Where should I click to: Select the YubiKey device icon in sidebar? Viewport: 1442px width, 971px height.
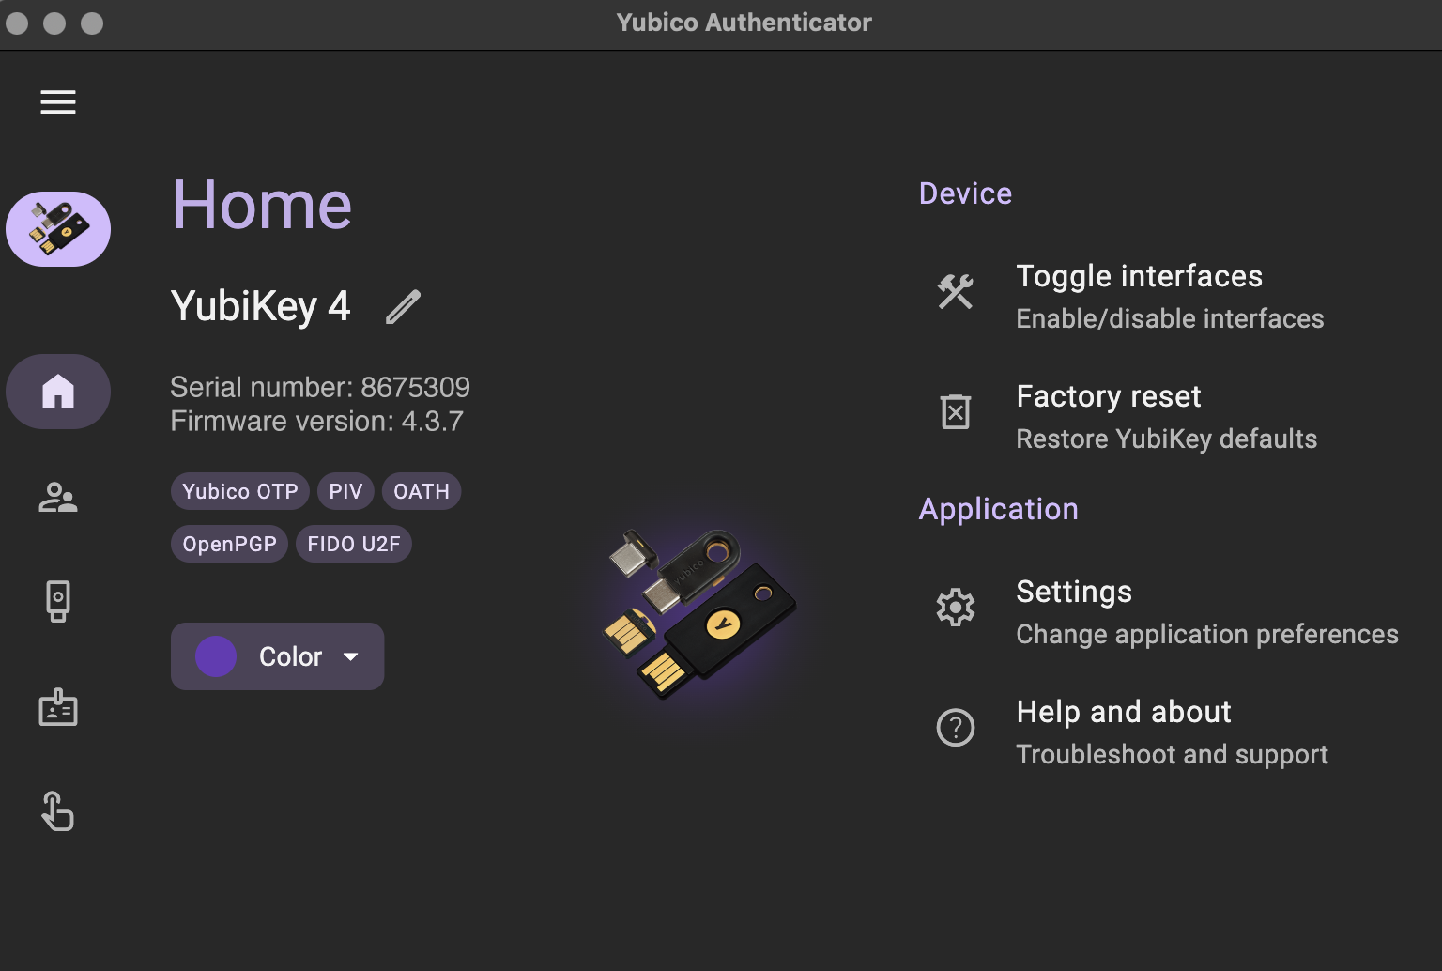pos(58,228)
